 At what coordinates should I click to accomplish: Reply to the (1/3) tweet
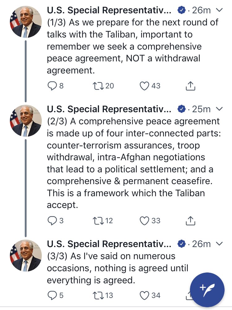tap(52, 86)
